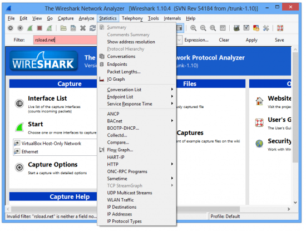Select WLAN Traffic menu entry

click(x=137, y=200)
